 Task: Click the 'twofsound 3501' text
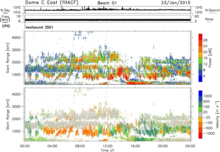tap(40, 27)
